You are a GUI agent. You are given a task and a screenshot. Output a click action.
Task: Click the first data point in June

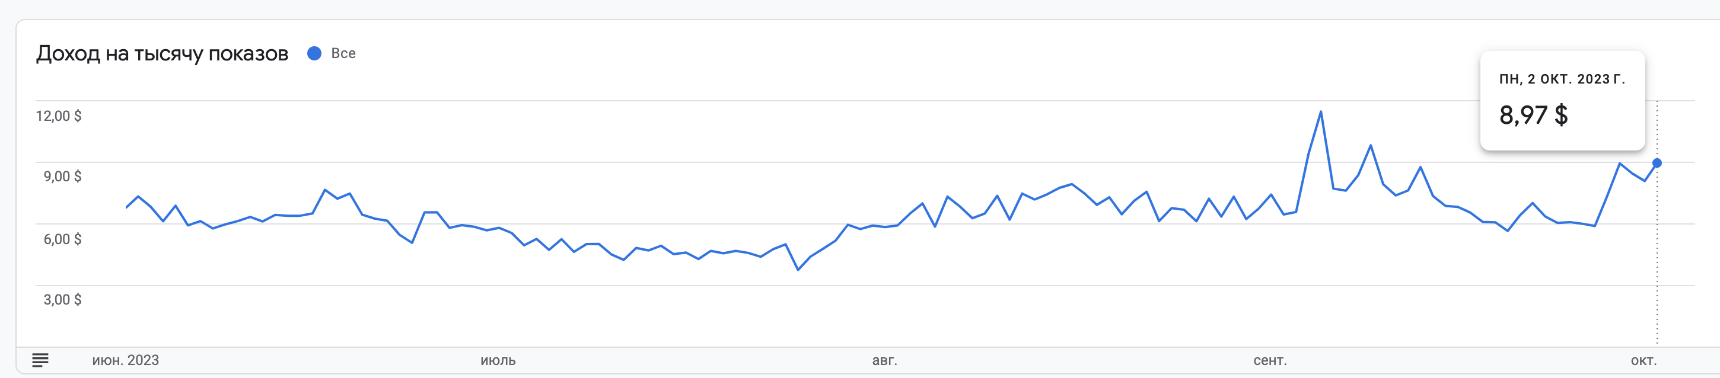(126, 207)
